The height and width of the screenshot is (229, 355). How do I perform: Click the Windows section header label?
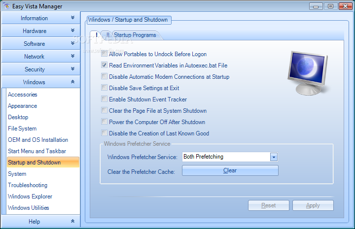34,82
